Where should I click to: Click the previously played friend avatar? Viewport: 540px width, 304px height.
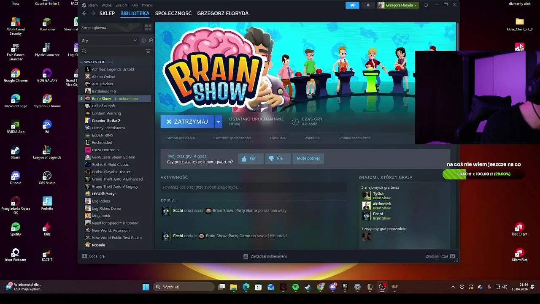pyautogui.click(x=366, y=237)
